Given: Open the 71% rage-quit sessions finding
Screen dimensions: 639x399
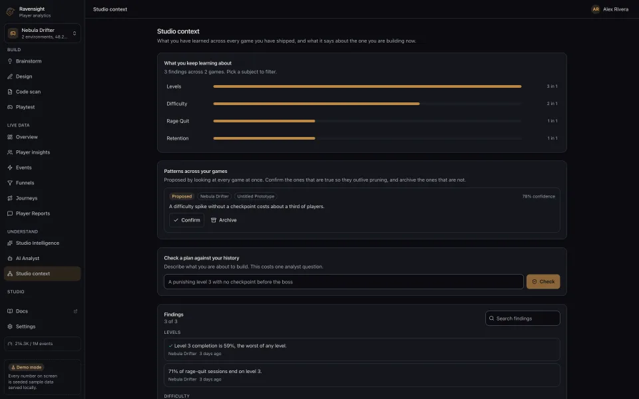Looking at the screenshot, I should point(362,375).
